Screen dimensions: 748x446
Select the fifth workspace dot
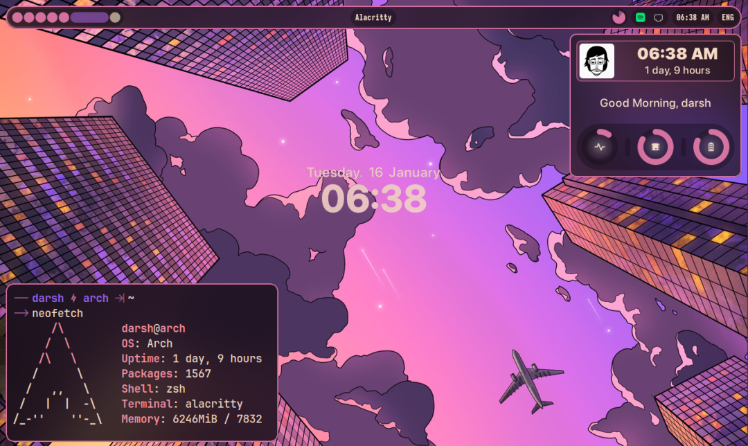point(63,17)
